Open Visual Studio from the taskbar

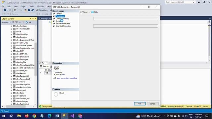coord(72,116)
